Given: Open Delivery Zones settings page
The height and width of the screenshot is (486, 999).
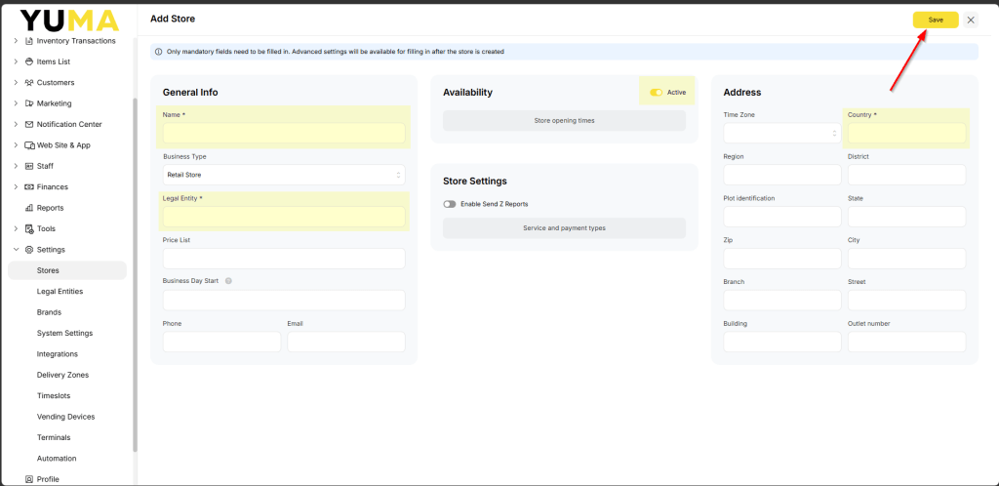Looking at the screenshot, I should click(63, 375).
